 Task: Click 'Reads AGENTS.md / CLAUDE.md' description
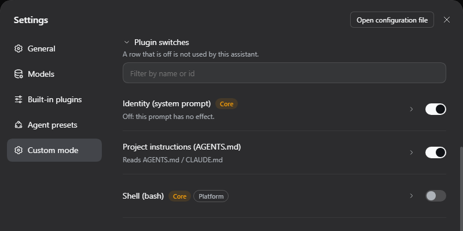pos(172,160)
